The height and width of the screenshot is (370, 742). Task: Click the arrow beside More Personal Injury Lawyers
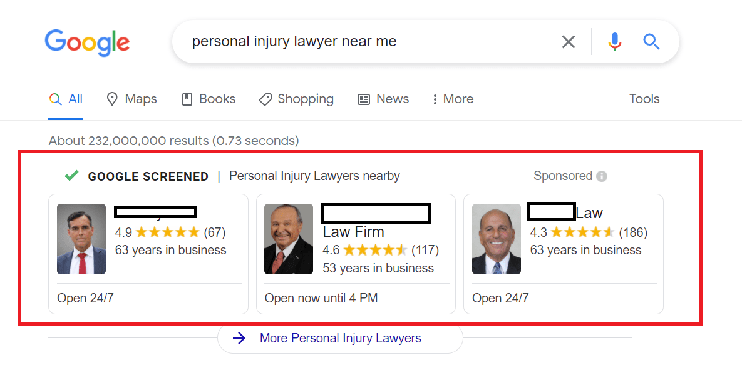[x=239, y=338]
